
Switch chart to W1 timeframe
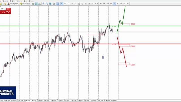click(124, 4)
